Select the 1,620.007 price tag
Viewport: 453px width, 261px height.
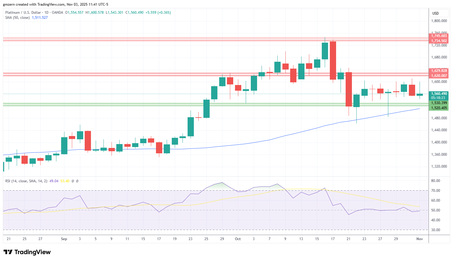click(438, 76)
